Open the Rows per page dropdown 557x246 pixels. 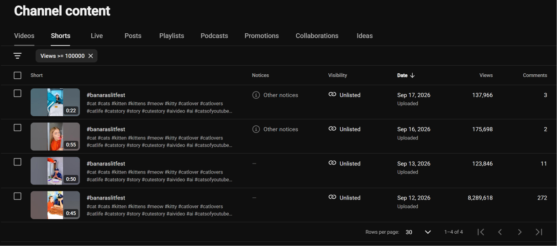(x=418, y=232)
